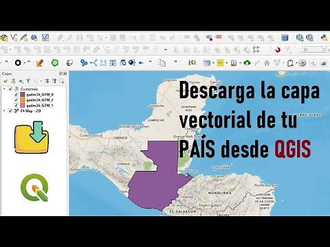Click the pink swatch of gadm36_GTM_1
Viewport: 330px width, 247px height.
tap(23, 106)
